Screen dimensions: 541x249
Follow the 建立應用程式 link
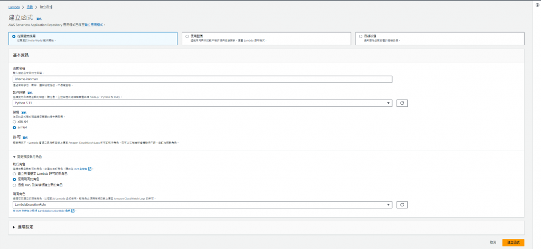pos(94,25)
